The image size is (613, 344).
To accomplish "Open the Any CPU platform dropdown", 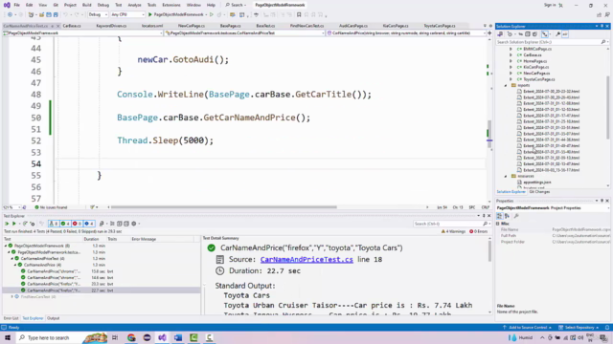I will click(127, 15).
